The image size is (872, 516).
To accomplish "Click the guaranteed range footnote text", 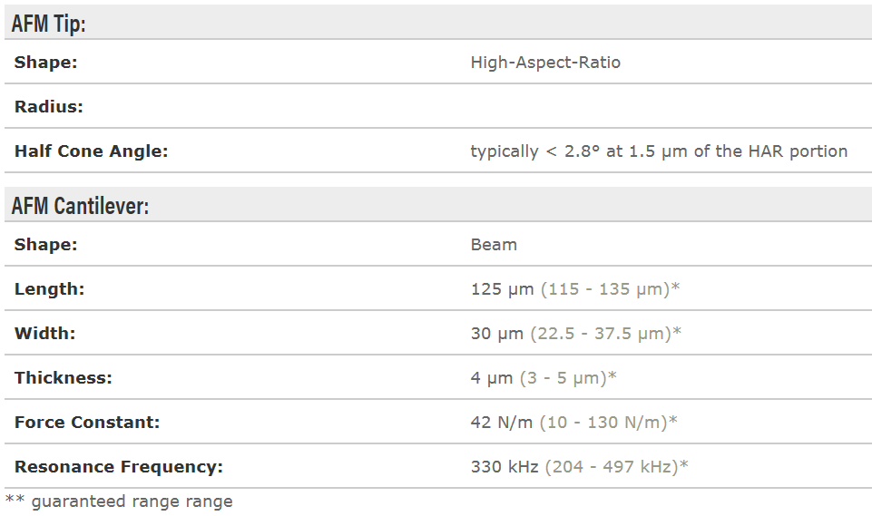I will [119, 501].
